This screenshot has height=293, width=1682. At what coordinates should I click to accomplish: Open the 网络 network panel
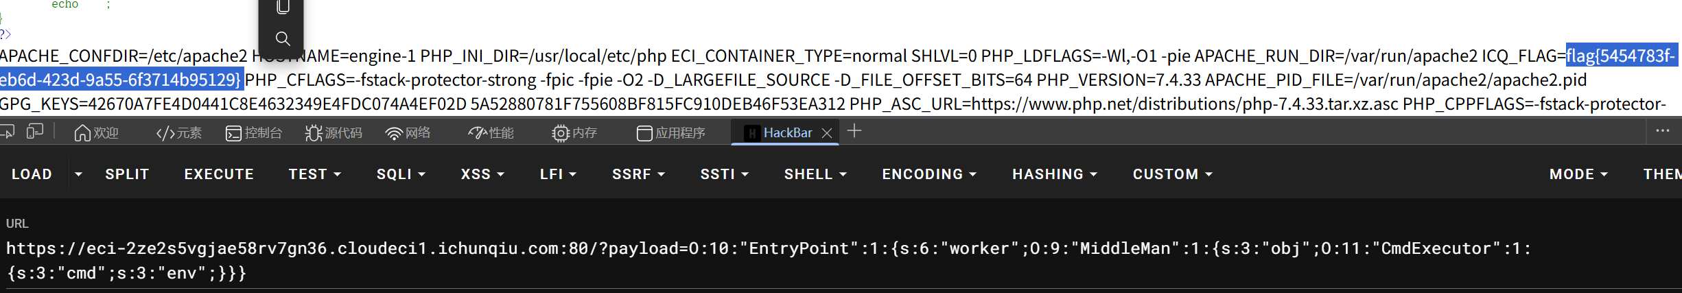[x=408, y=133]
